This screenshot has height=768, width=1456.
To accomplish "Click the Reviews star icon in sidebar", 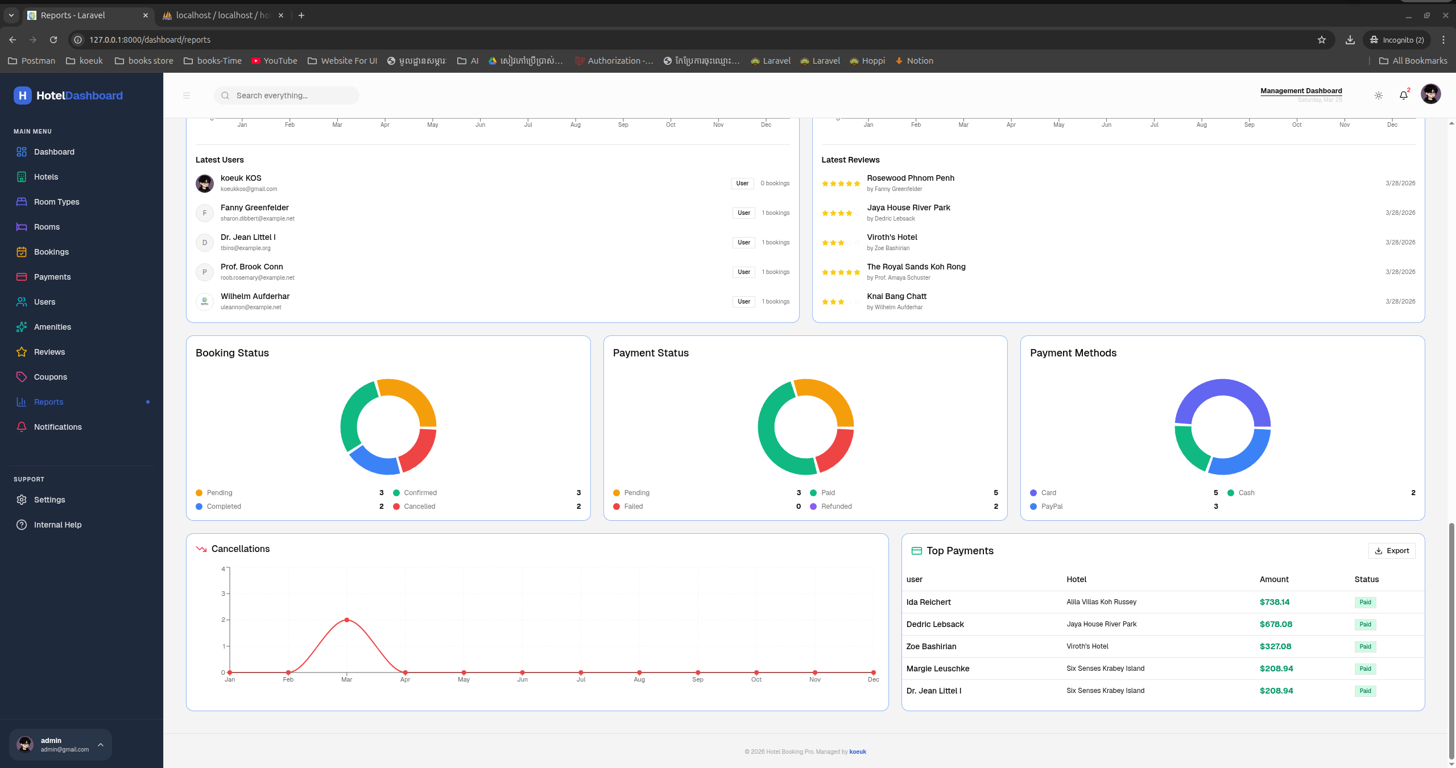I will coord(22,352).
